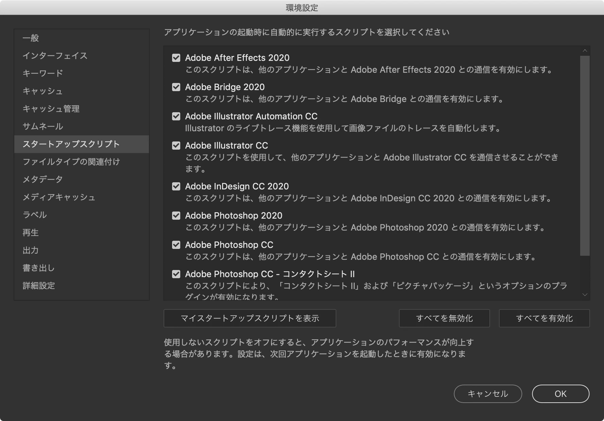Uncheck Adobe After Effects 2020 script
The image size is (604, 421).
pyautogui.click(x=176, y=58)
